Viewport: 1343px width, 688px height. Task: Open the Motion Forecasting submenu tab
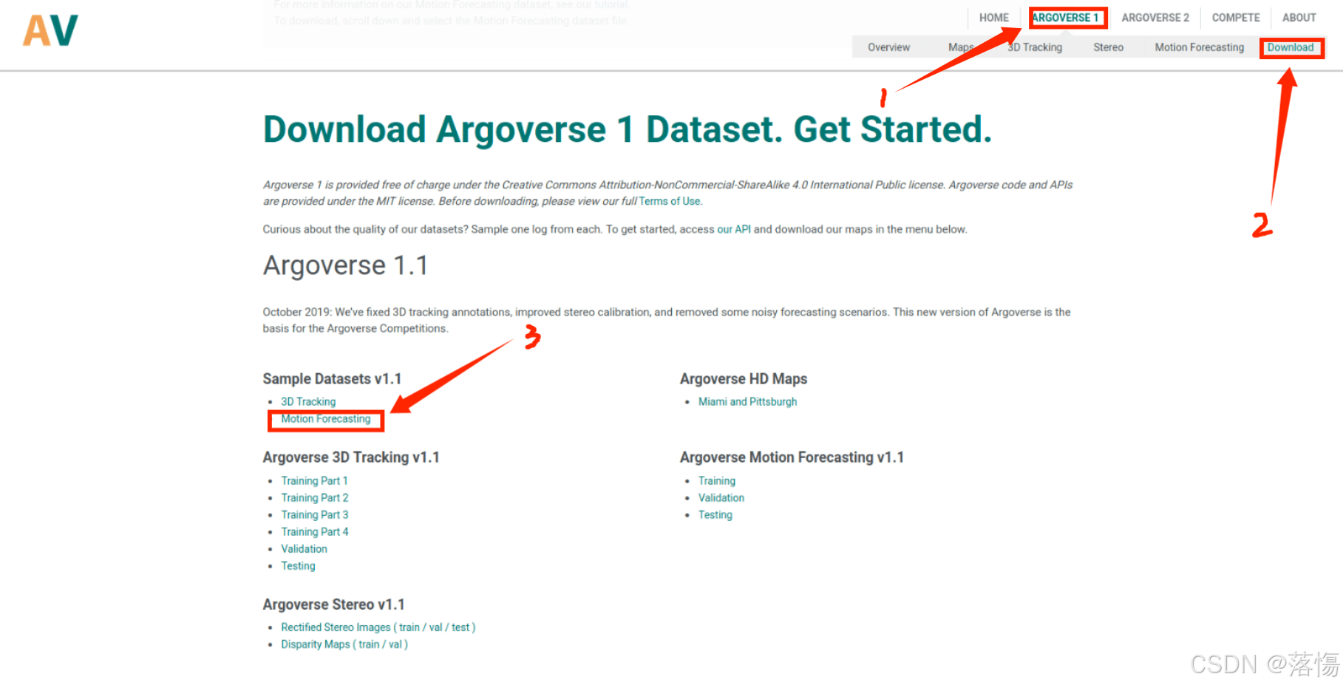(1199, 47)
